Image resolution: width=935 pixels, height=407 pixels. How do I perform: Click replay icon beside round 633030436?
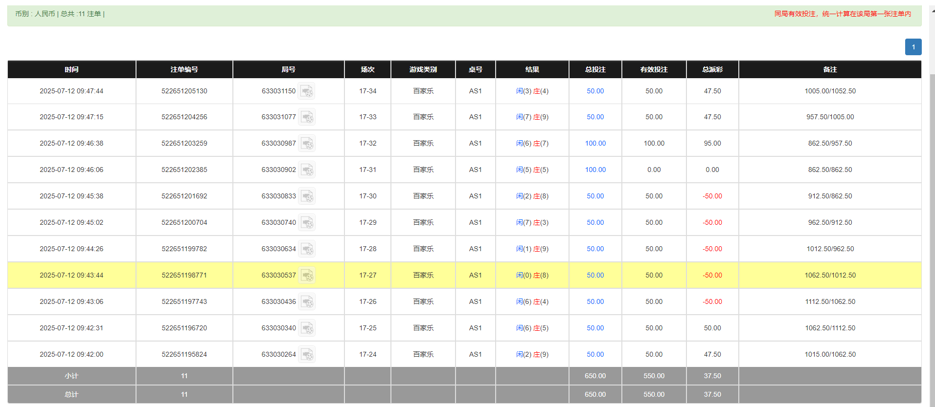(x=307, y=302)
